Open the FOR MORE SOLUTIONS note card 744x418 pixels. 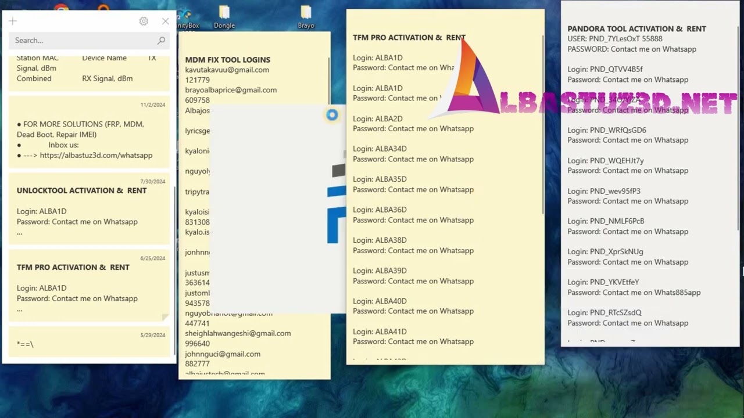(89, 132)
